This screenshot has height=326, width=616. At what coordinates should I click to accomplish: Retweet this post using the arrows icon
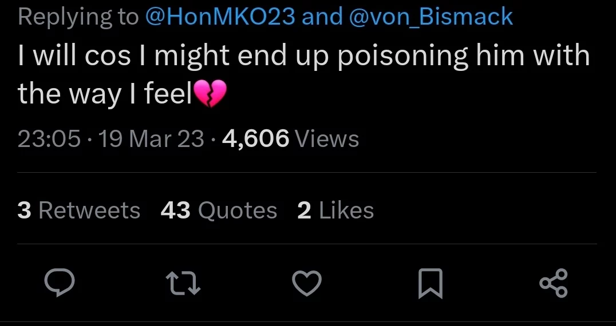[183, 284]
